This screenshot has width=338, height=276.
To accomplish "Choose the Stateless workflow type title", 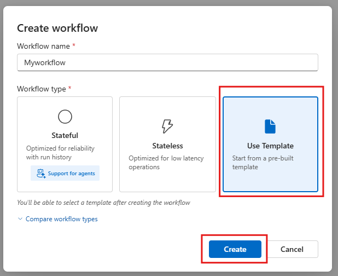I will coord(167,146).
